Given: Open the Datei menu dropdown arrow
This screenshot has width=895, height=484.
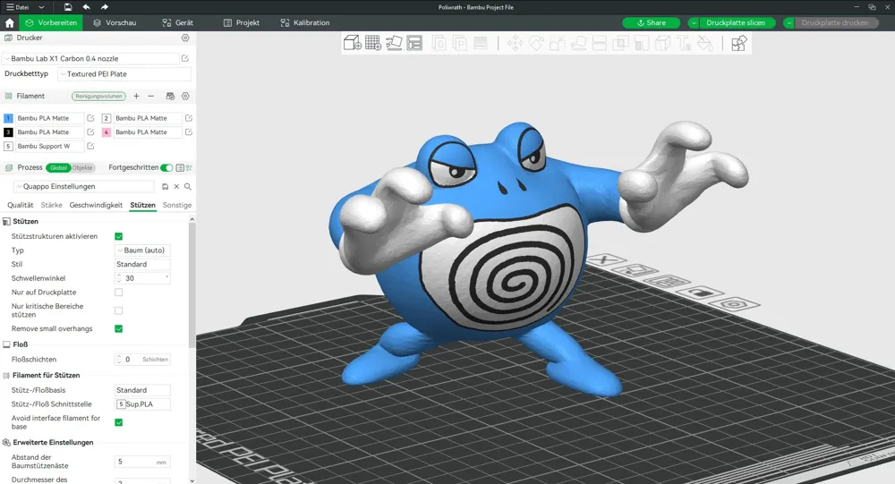Looking at the screenshot, I should point(41,7).
